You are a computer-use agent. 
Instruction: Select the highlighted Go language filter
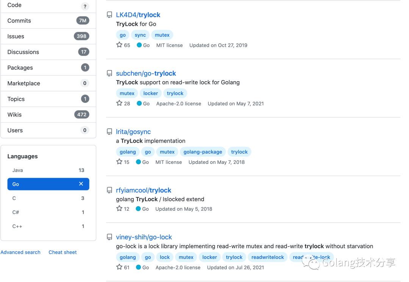point(48,184)
